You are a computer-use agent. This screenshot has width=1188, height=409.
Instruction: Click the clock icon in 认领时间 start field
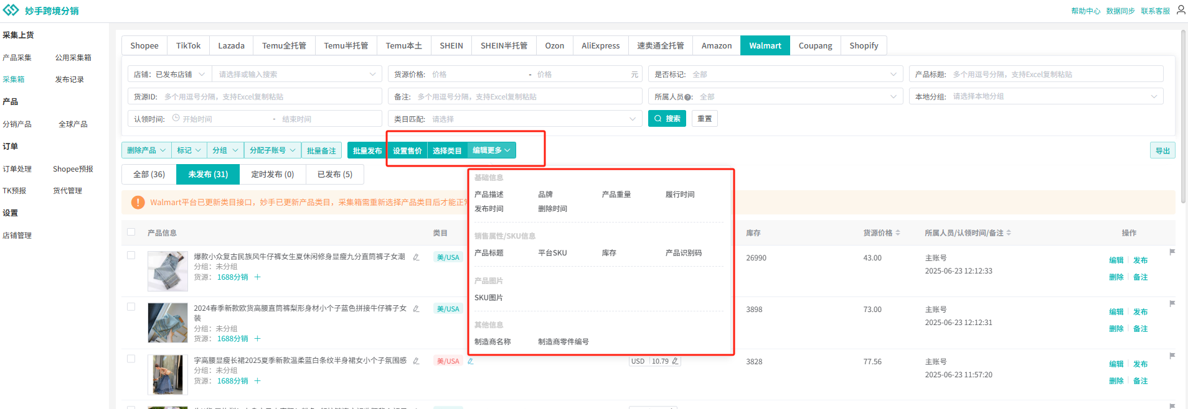point(176,118)
